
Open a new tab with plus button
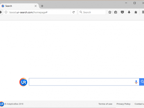pyautogui.click(x=42, y=6)
